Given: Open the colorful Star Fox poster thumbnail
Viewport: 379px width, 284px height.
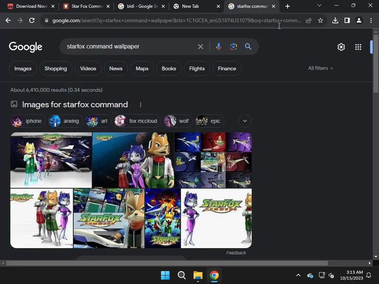Looking at the screenshot, I should 163,218.
